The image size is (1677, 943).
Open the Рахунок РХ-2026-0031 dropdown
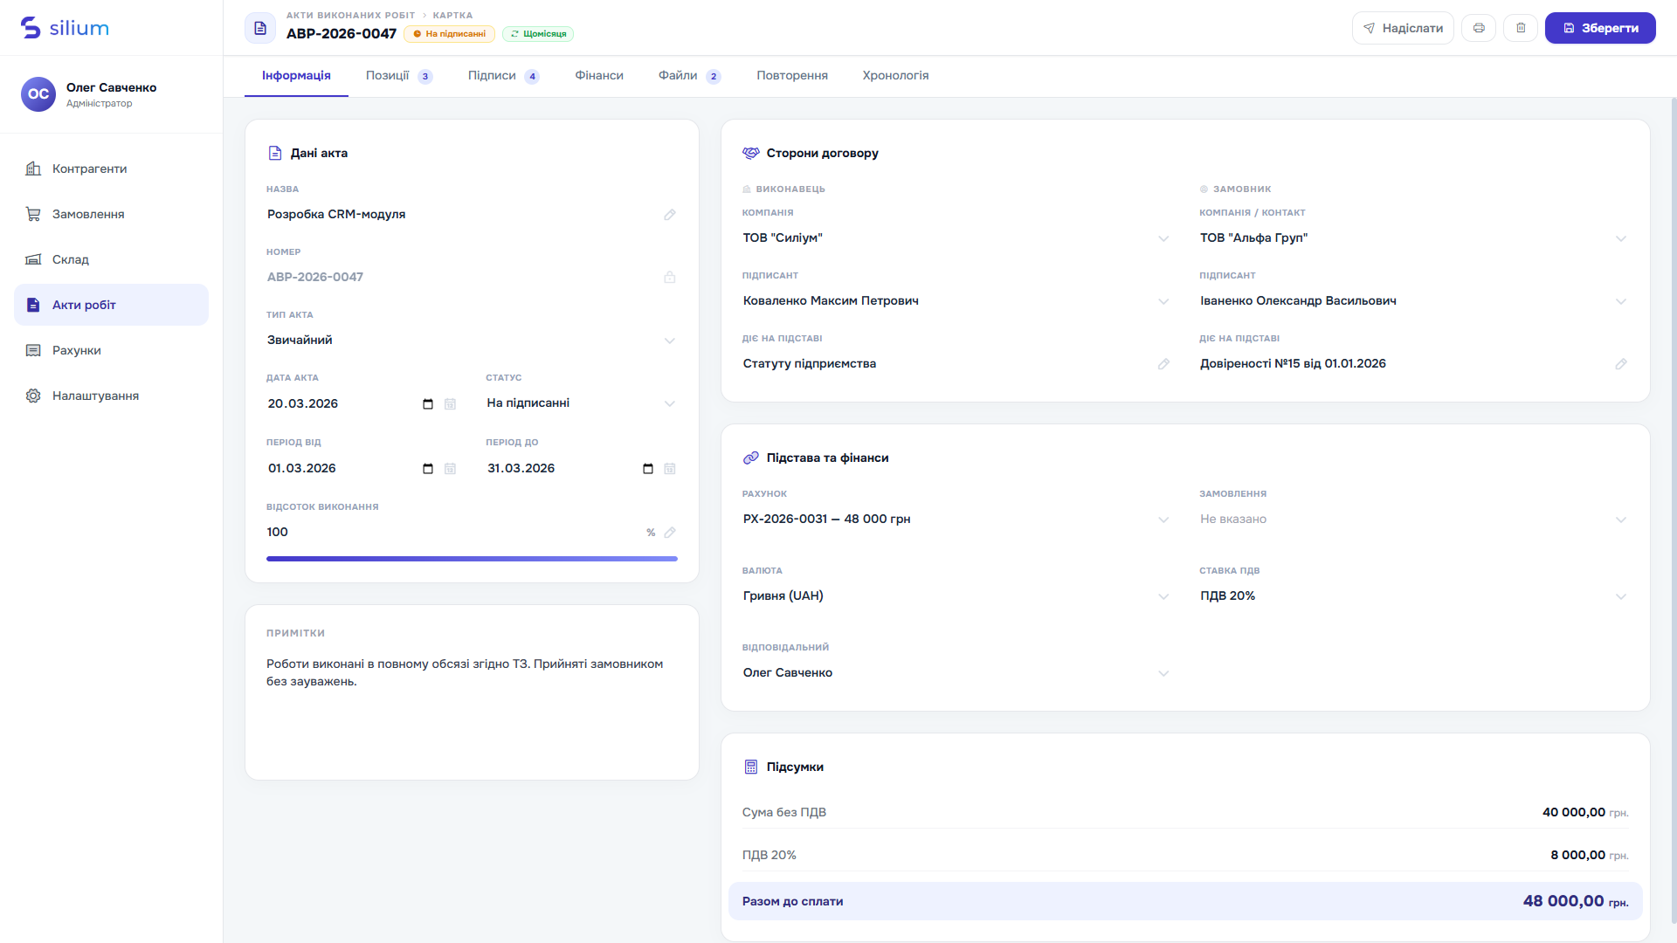coord(956,520)
